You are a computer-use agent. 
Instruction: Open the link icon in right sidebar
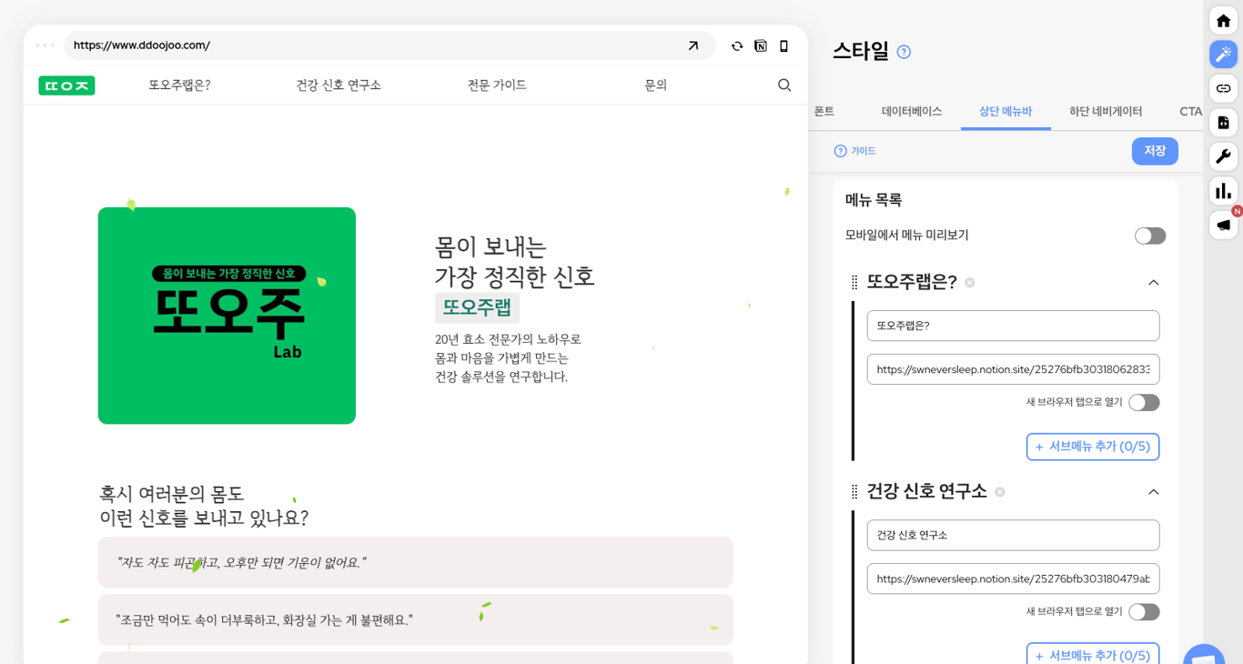[1223, 88]
